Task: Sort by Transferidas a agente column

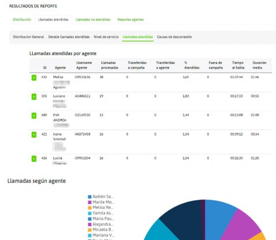Action: pos(165,65)
